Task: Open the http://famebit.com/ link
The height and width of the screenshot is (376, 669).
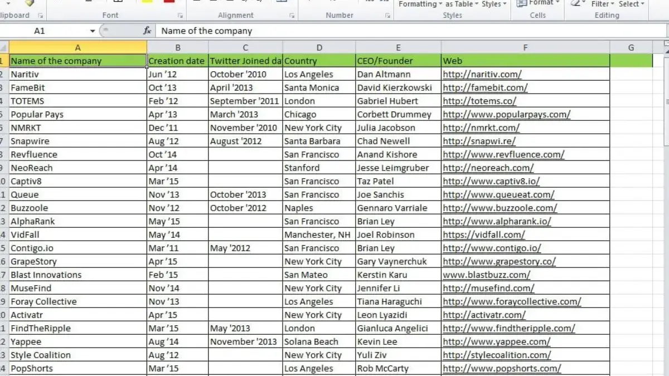Action: (x=485, y=87)
